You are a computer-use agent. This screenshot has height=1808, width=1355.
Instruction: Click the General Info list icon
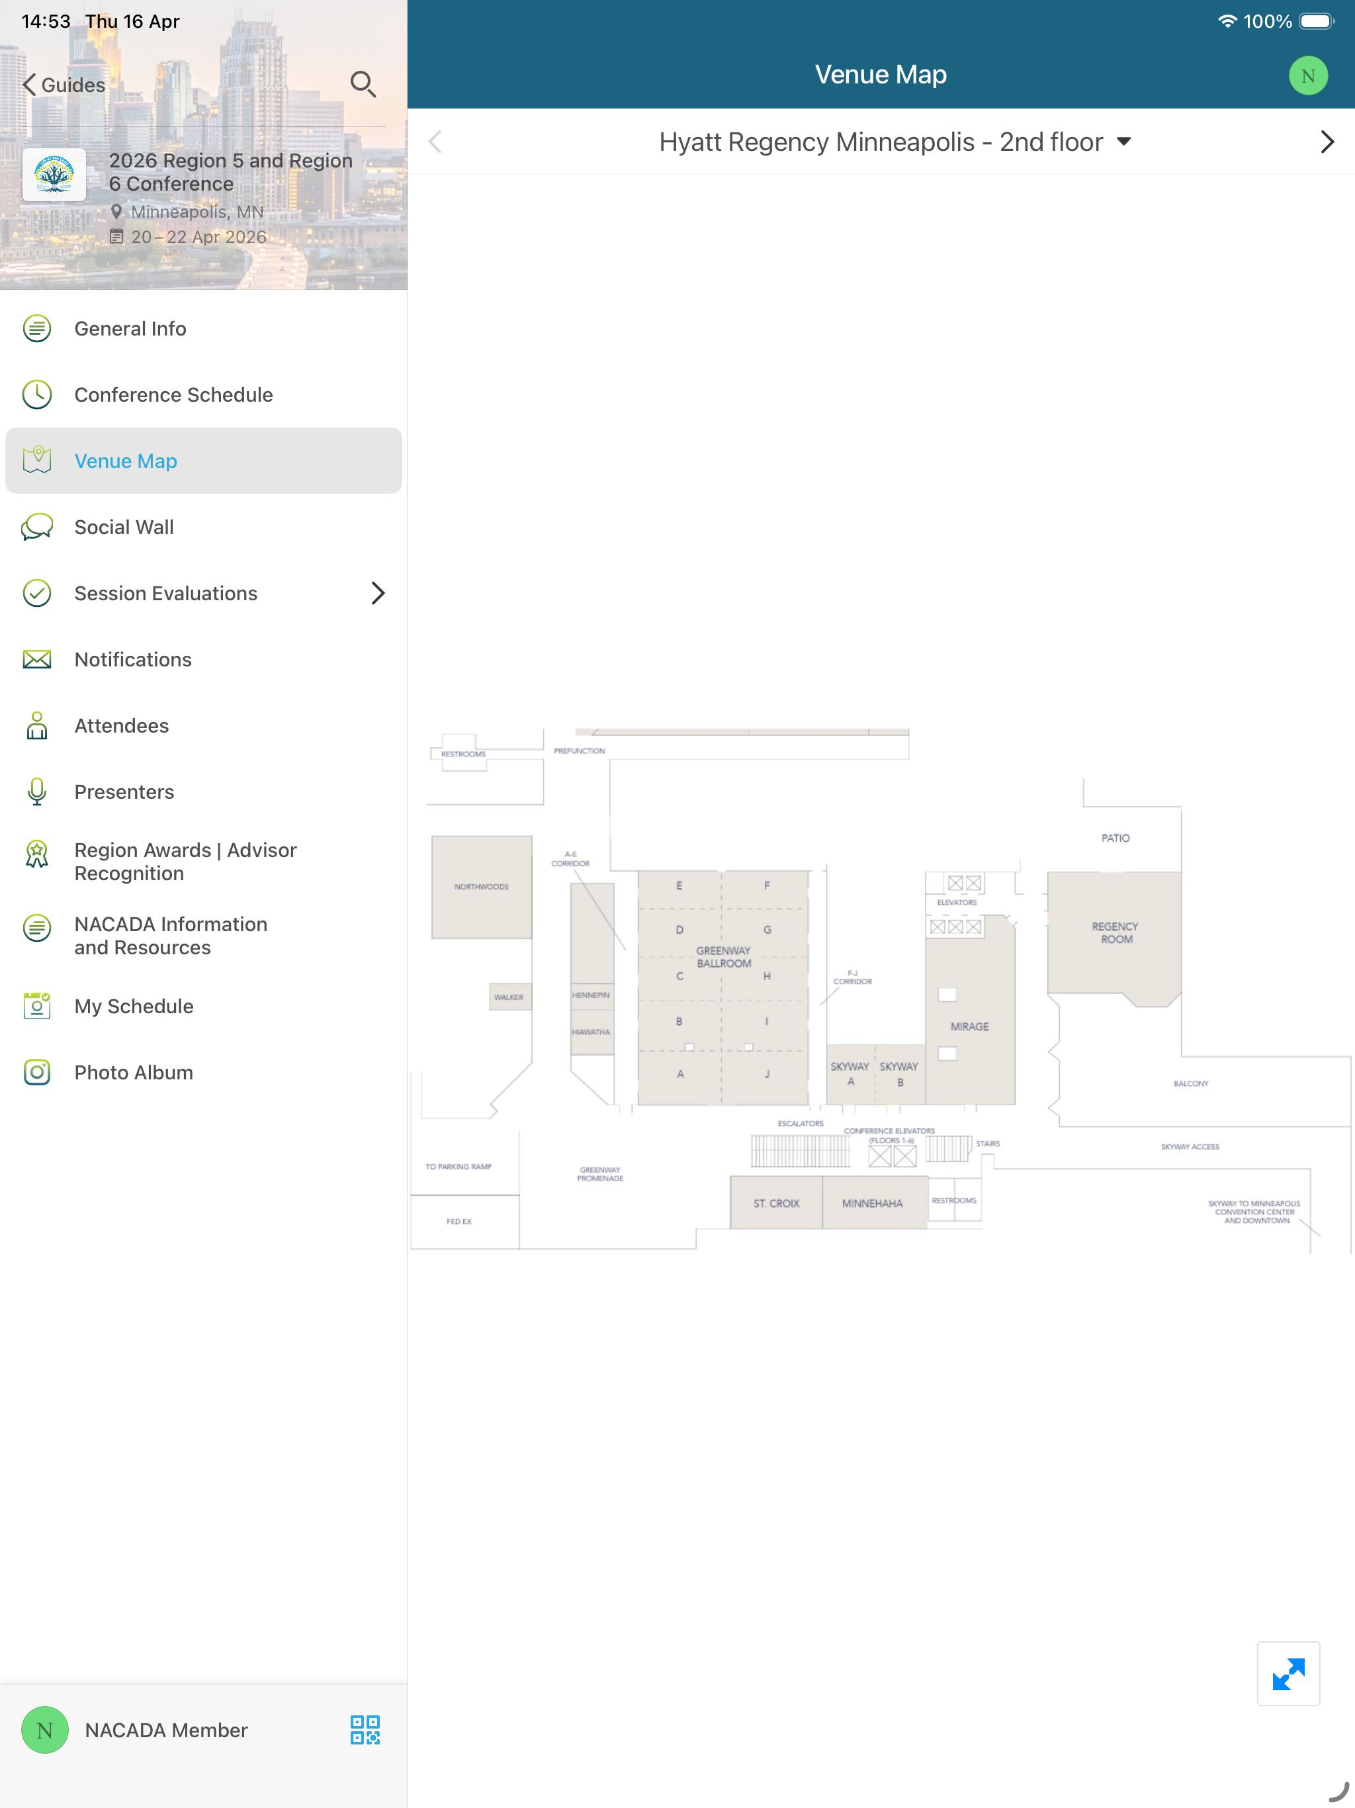click(37, 329)
